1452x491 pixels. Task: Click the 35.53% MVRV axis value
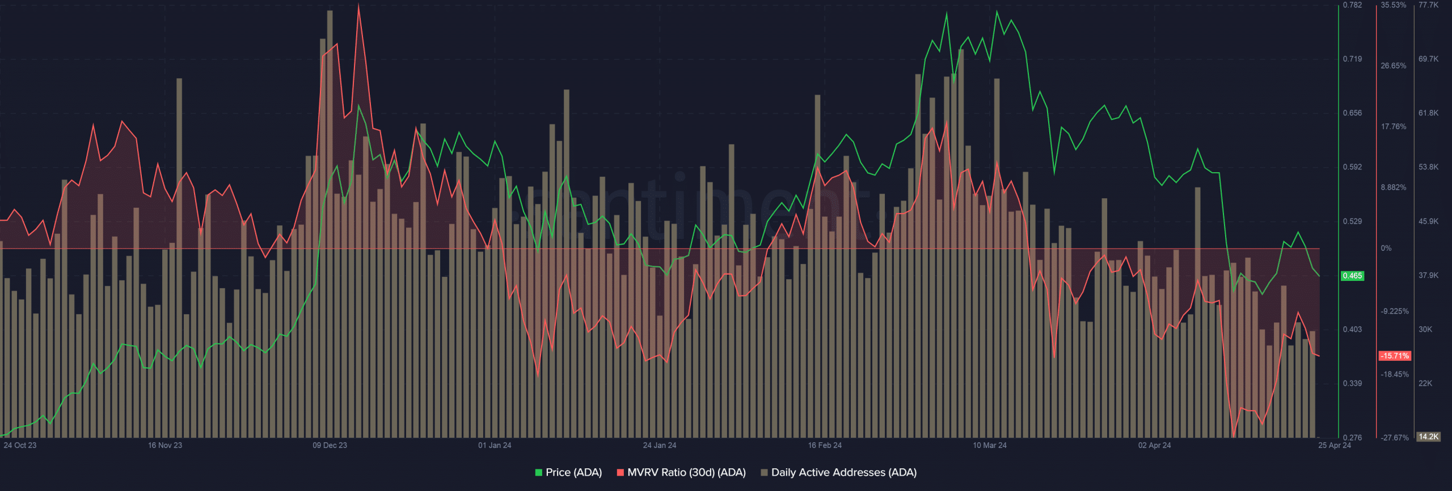click(1394, 5)
